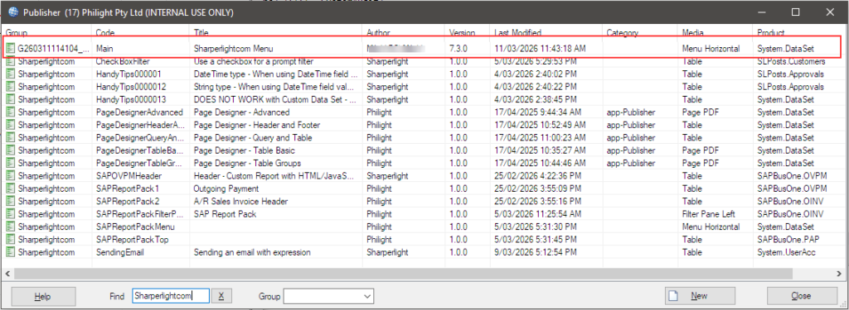The image size is (849, 310).
Task: Click the code cell 'PageDesignerQueryAn...'
Action: pos(140,138)
